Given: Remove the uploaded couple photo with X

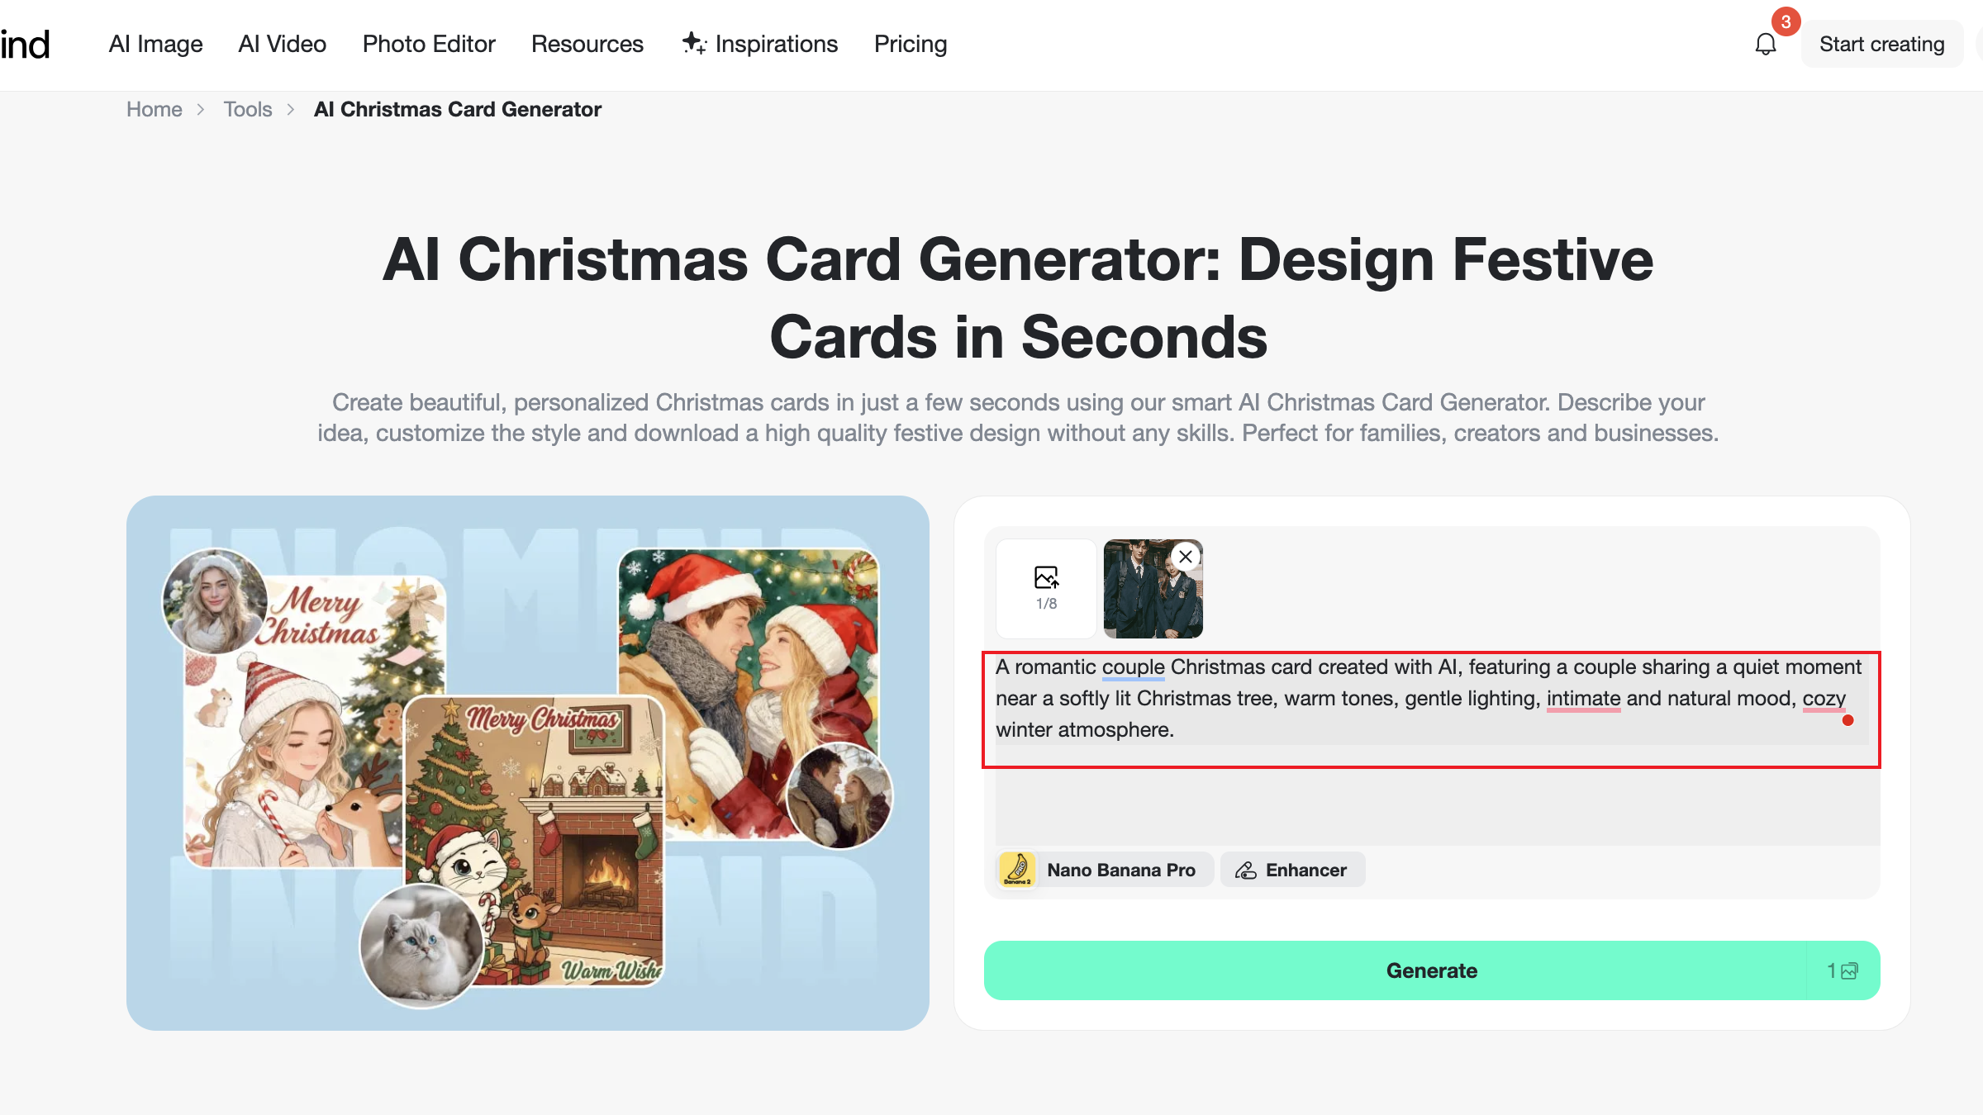Looking at the screenshot, I should 1186,557.
